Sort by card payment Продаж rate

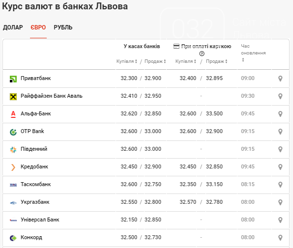point(217,61)
